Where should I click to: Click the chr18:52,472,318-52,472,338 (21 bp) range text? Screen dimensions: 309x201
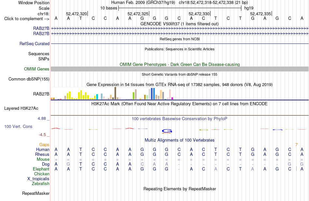point(213,3)
